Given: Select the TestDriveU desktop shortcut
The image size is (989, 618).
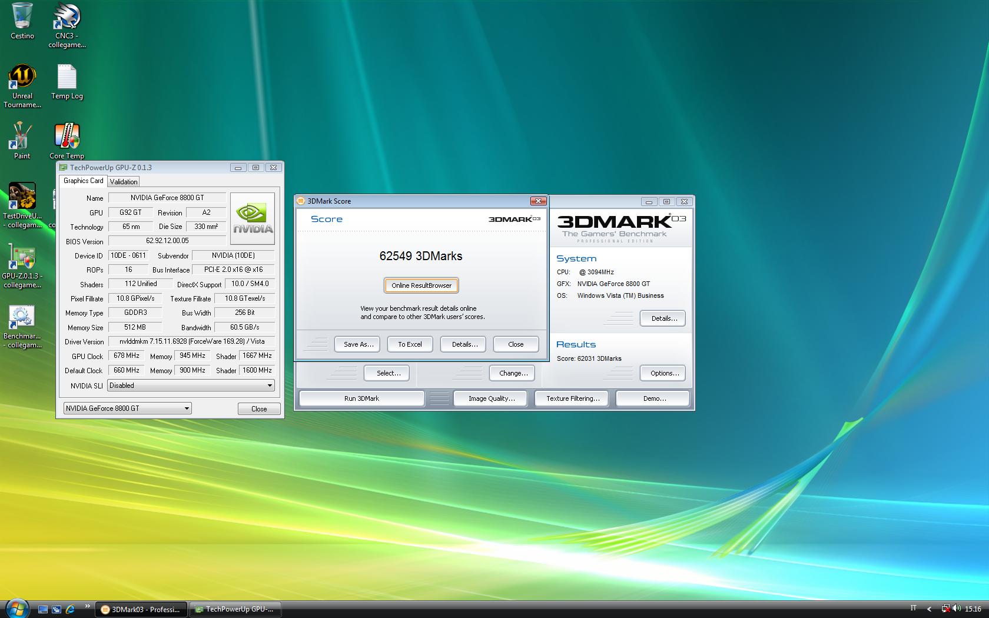Looking at the screenshot, I should click(x=22, y=205).
